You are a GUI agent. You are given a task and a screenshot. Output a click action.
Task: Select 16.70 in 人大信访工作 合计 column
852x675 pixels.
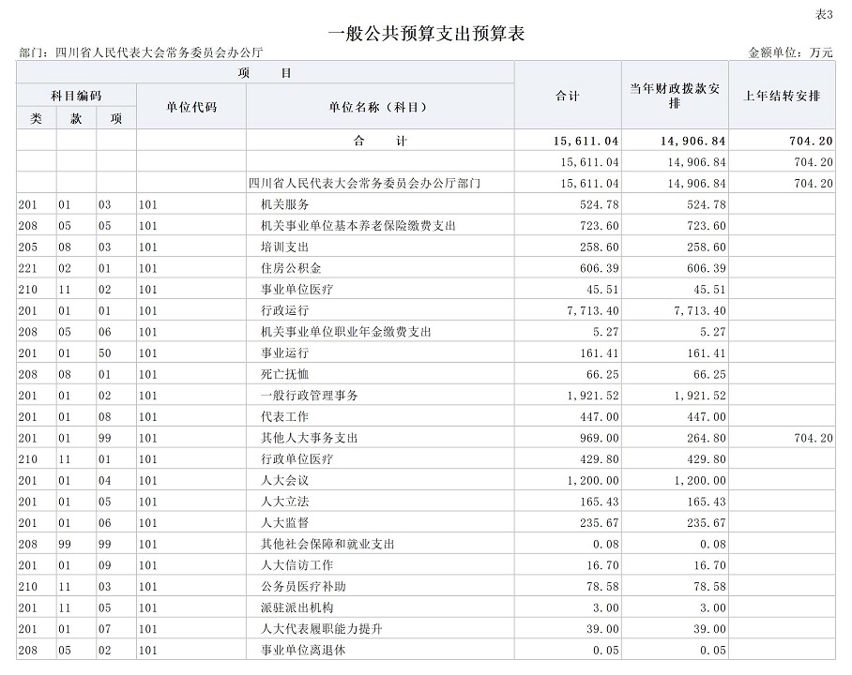(602, 564)
